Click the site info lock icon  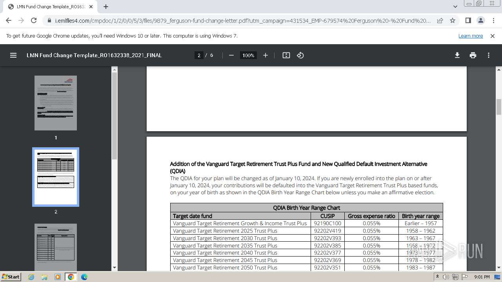point(49,20)
